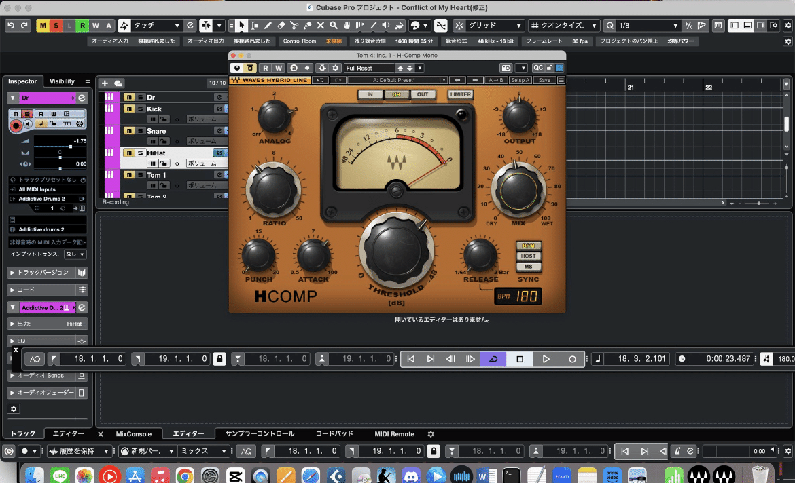The width and height of the screenshot is (795, 483).
Task: Toggle global Mute M in toolbar
Action: (x=43, y=25)
